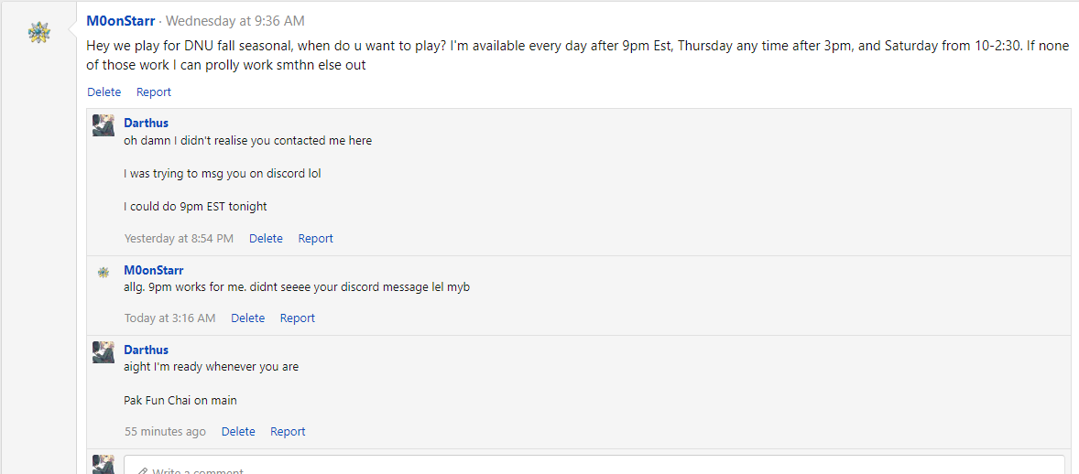The height and width of the screenshot is (474, 1079).
Task: Open M0onStarr's profile from the main post header
Action: click(x=121, y=21)
